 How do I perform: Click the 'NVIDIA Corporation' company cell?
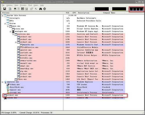(111, 55)
